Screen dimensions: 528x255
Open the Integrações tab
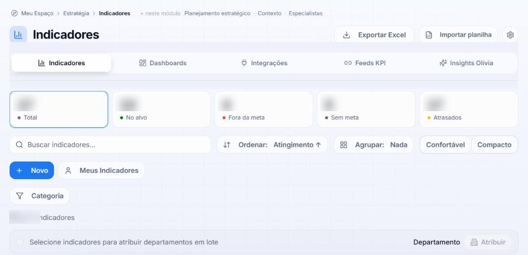264,63
